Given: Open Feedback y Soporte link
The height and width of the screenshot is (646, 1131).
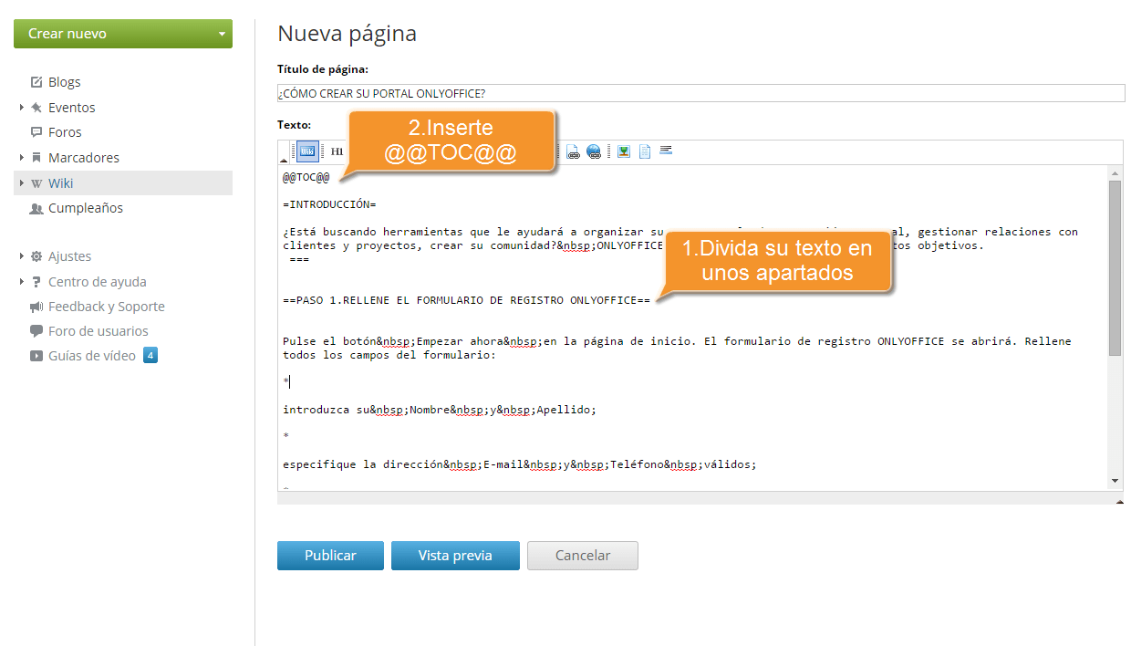Looking at the screenshot, I should click(x=107, y=307).
